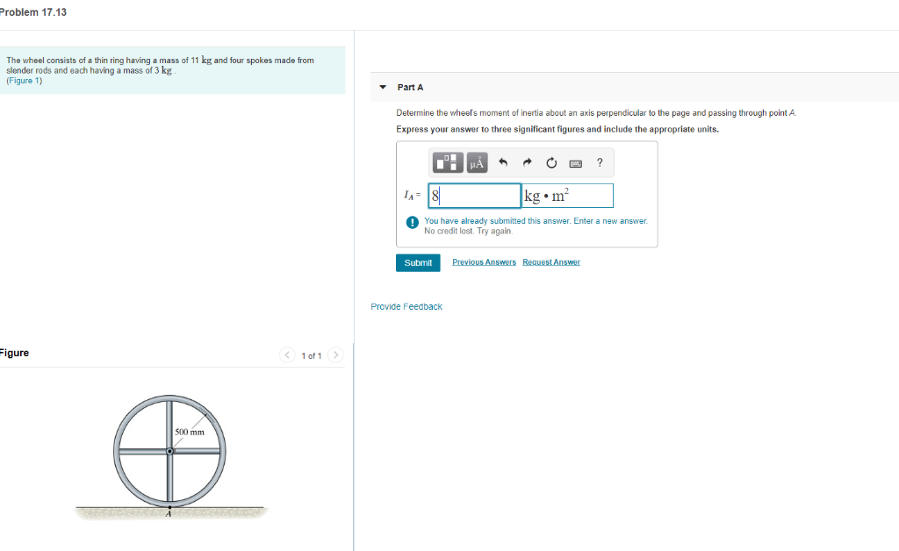Click the Problem 17.13 title
899x551 pixels.
coord(32,12)
